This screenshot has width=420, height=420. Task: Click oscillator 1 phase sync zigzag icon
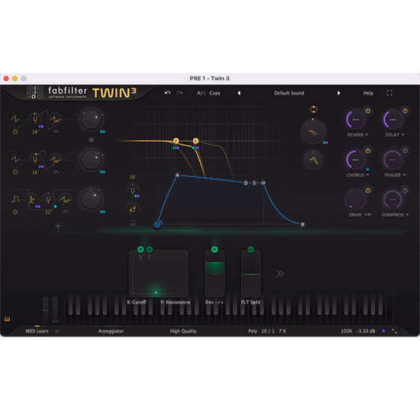pyautogui.click(x=56, y=120)
